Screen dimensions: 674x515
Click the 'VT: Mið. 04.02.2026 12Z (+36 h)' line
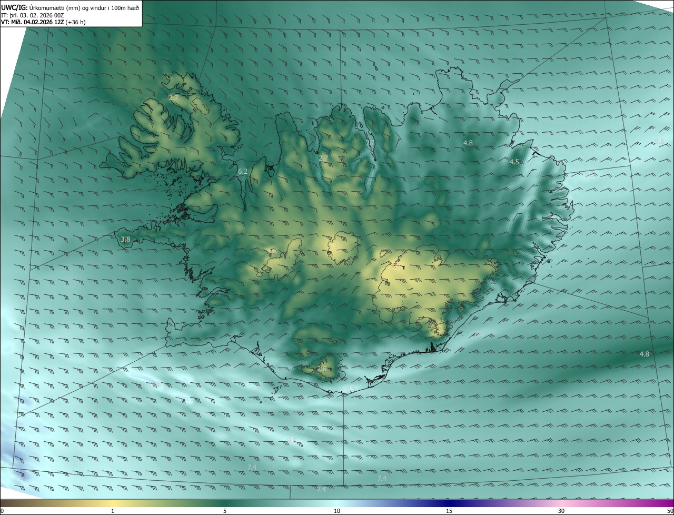pos(44,22)
